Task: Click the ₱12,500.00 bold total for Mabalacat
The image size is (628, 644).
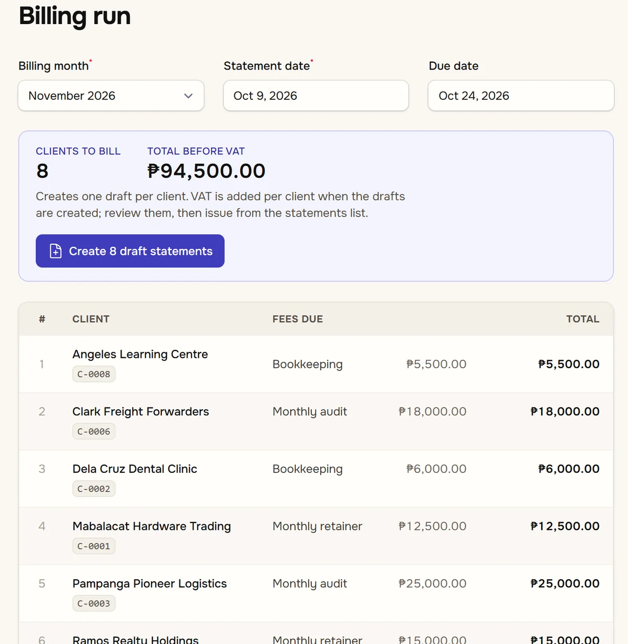Action: point(565,526)
